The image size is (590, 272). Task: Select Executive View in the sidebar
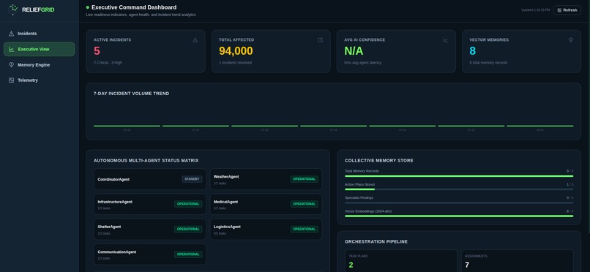click(x=39, y=49)
